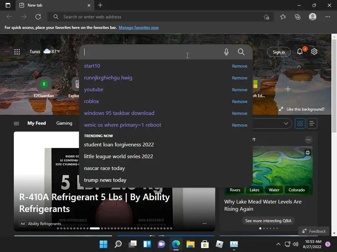Switch feed to grid layout view

[x=300, y=123]
